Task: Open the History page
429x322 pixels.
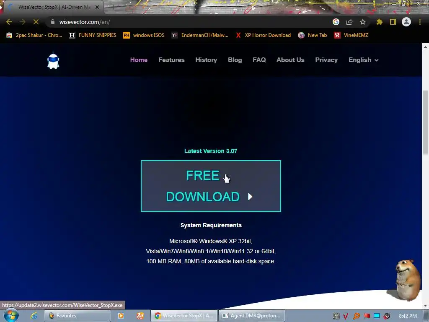Action: [206, 60]
